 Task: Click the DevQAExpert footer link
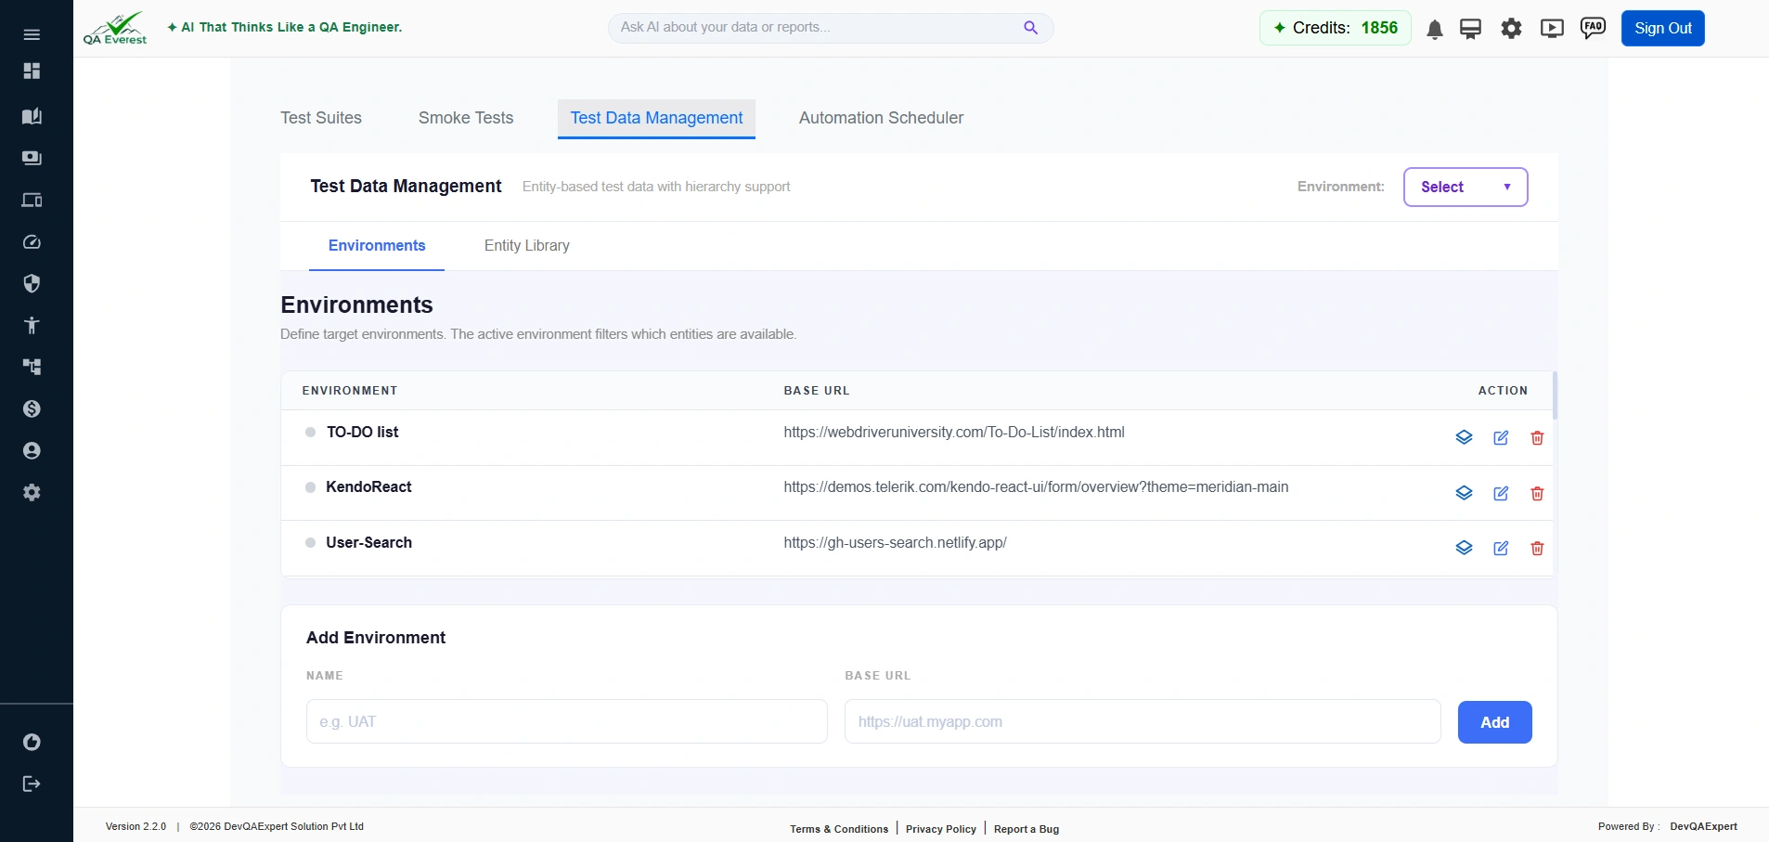(1703, 826)
